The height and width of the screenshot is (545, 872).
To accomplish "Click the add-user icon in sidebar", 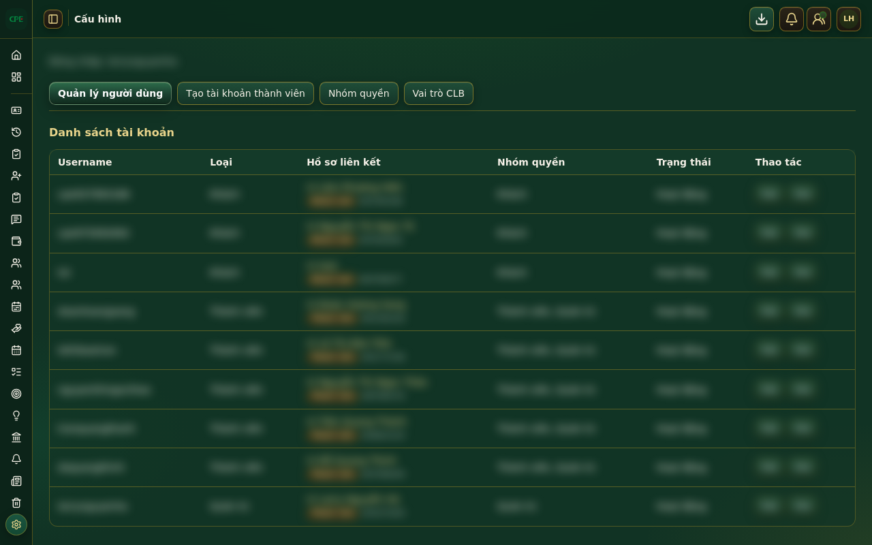I will (x=16, y=176).
